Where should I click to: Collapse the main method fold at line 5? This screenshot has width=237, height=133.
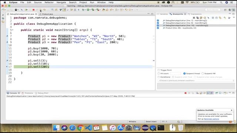(13, 30)
